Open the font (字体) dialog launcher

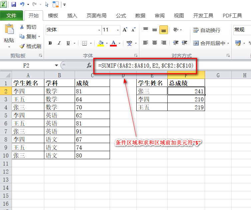(136, 56)
